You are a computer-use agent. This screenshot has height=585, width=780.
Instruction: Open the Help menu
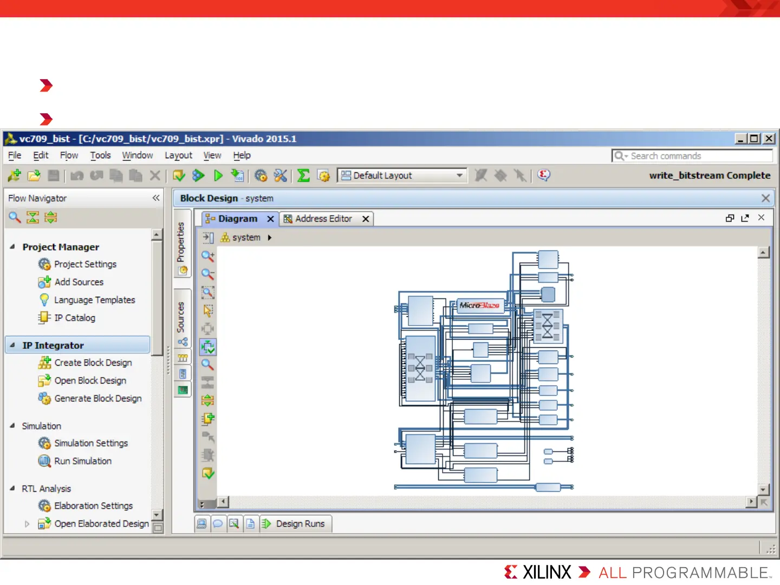pos(242,155)
